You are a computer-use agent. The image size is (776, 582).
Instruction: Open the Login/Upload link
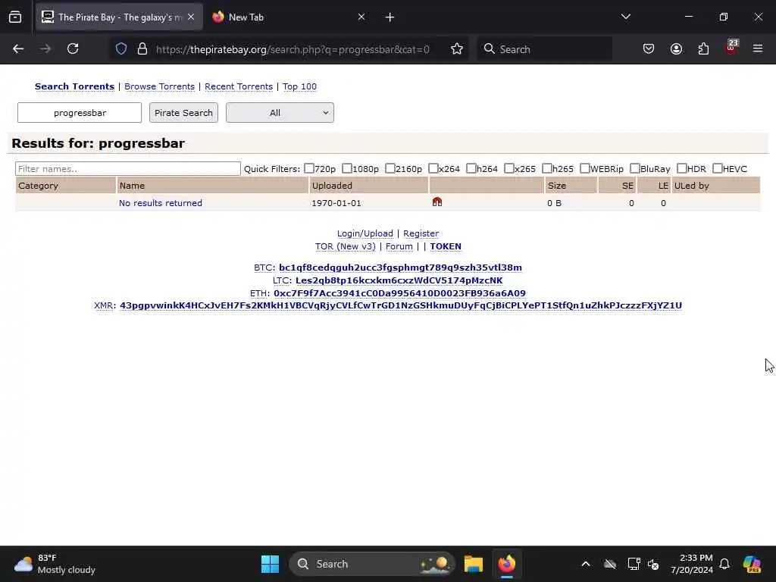tap(365, 233)
